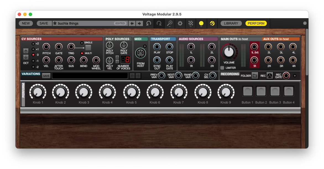Click the AFTER TOUCH jack

pos(59,60)
